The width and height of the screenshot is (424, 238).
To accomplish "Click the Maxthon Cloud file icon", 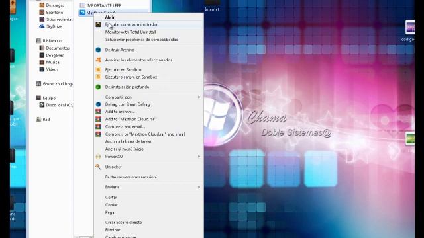I will point(82,13).
